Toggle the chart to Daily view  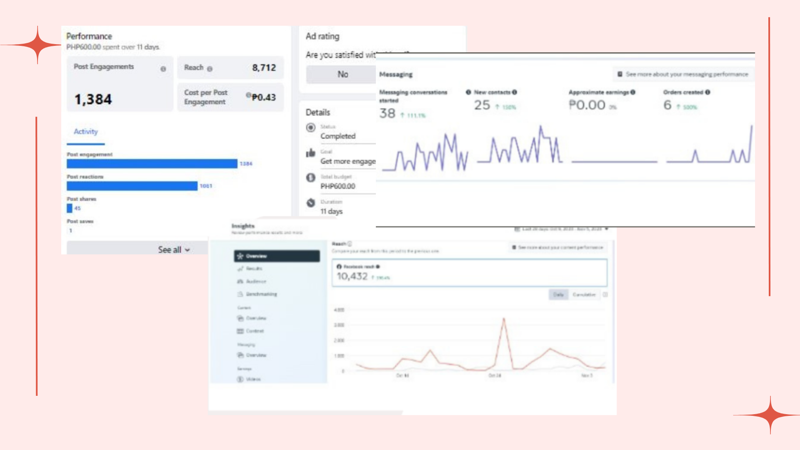point(558,295)
